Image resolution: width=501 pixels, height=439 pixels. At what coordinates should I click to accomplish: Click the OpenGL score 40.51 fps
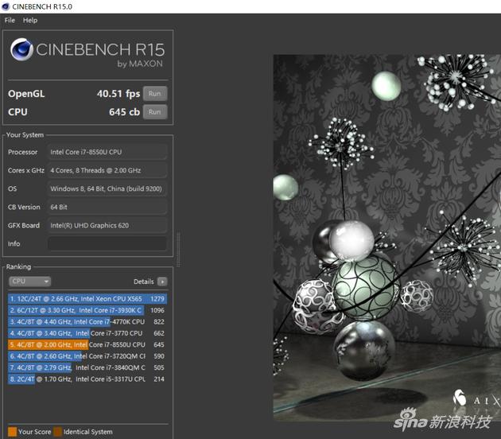pos(118,94)
